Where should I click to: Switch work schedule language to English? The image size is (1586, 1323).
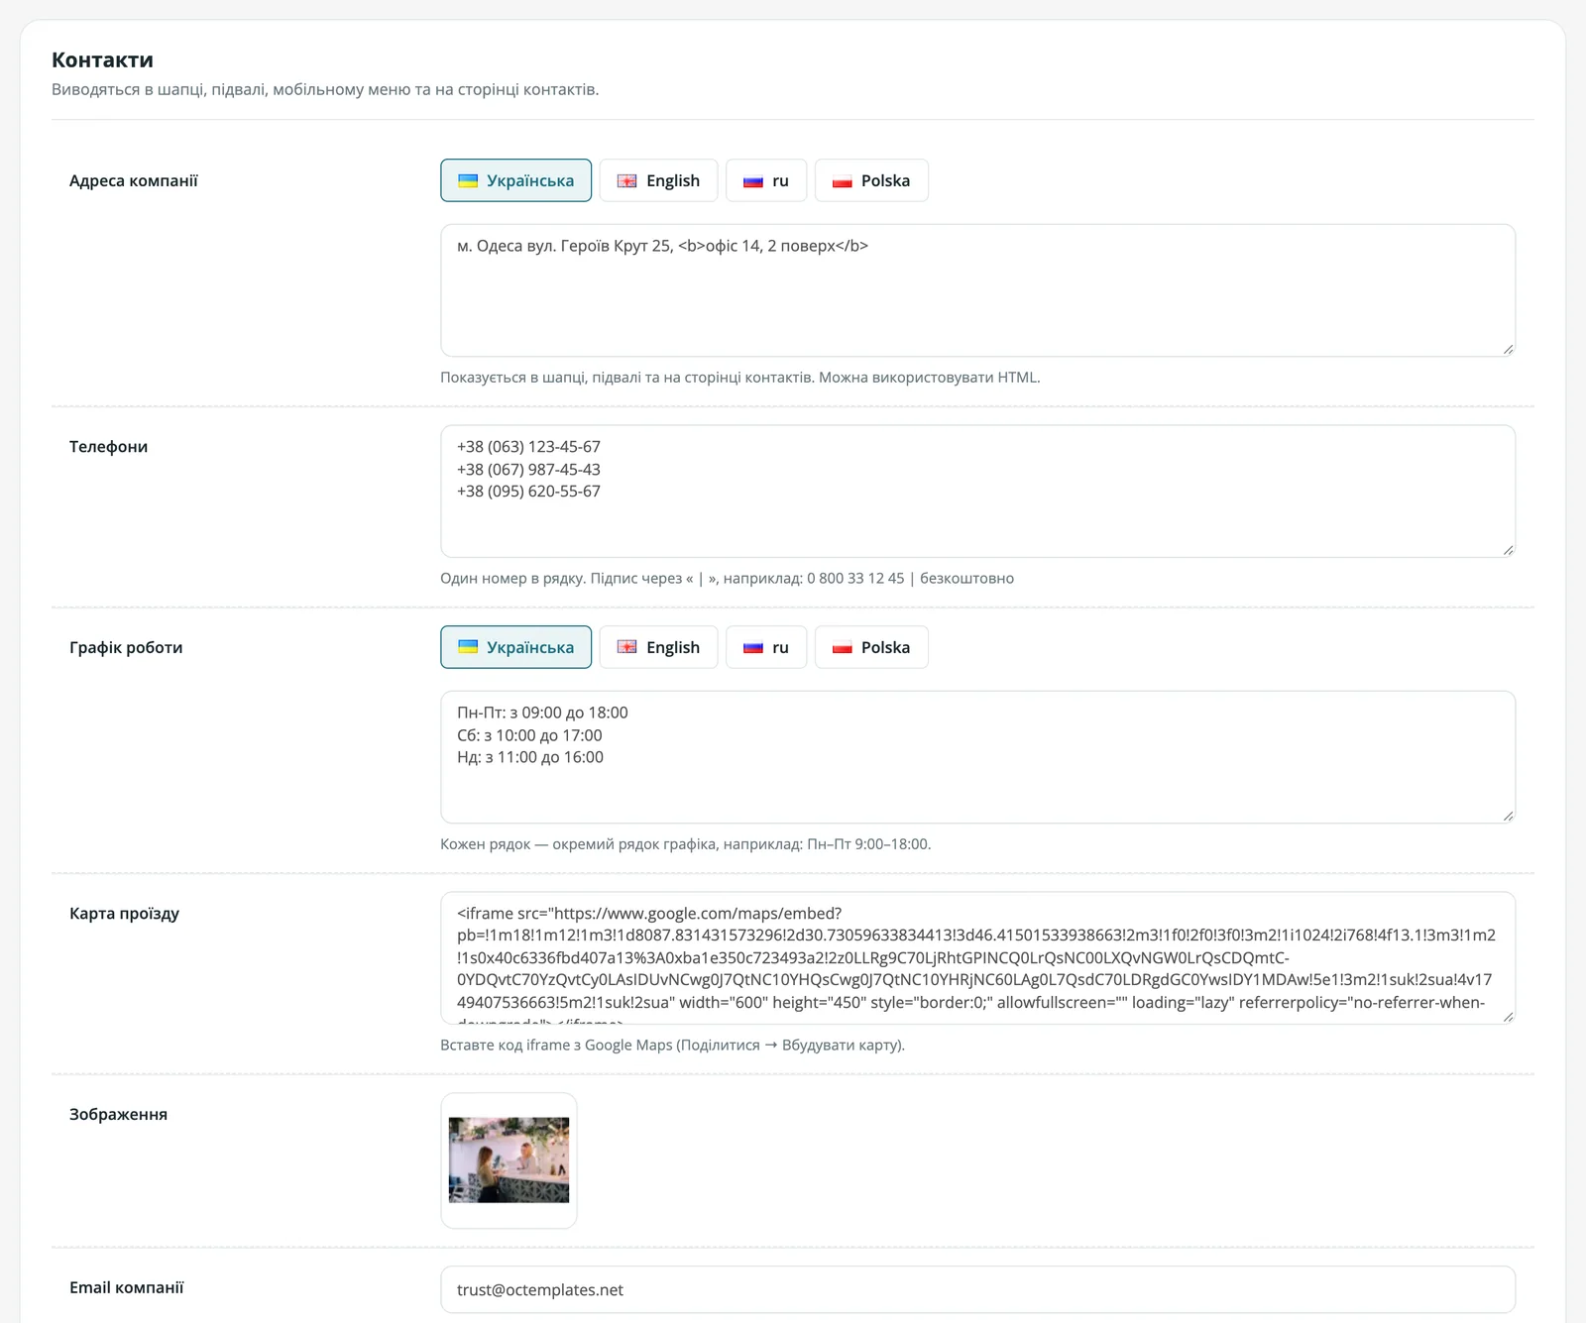pos(658,647)
